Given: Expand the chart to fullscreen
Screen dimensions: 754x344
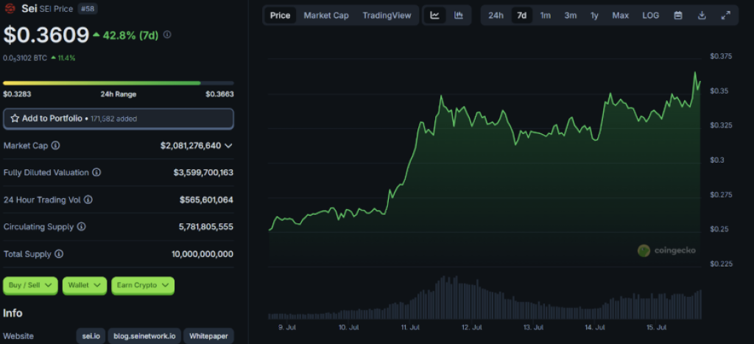Looking at the screenshot, I should [x=725, y=15].
